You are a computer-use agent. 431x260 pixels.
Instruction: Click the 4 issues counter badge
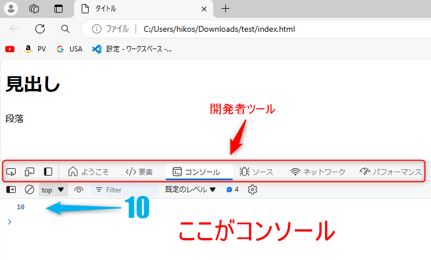point(232,190)
